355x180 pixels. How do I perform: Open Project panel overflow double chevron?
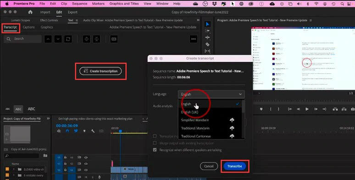click(x=48, y=119)
